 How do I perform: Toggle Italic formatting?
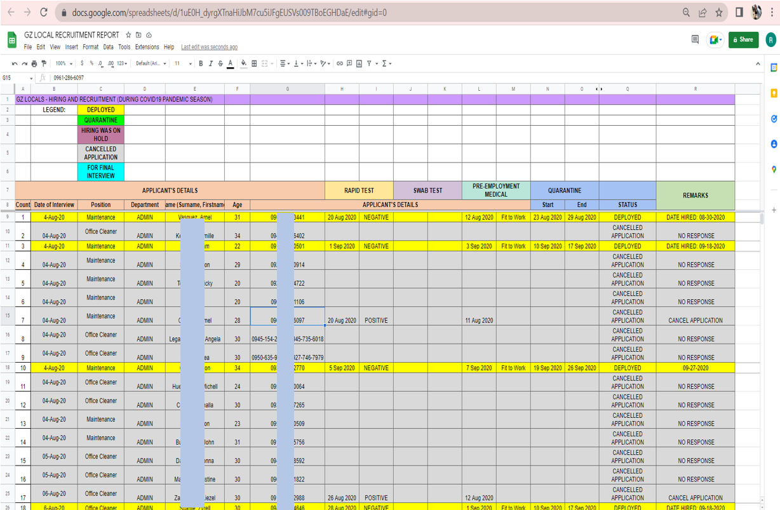pos(210,64)
